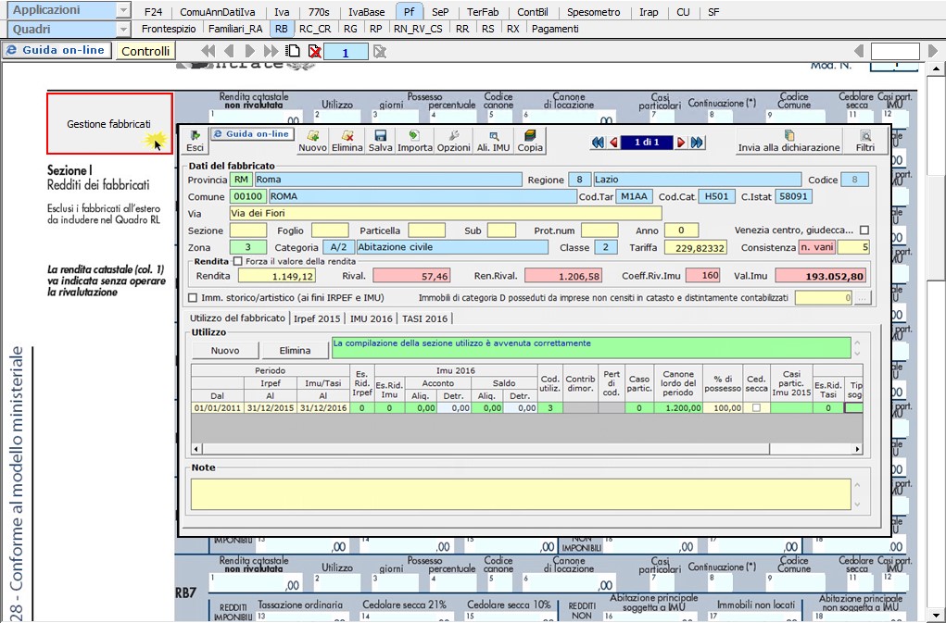Save the building data with Salva

pyautogui.click(x=380, y=141)
